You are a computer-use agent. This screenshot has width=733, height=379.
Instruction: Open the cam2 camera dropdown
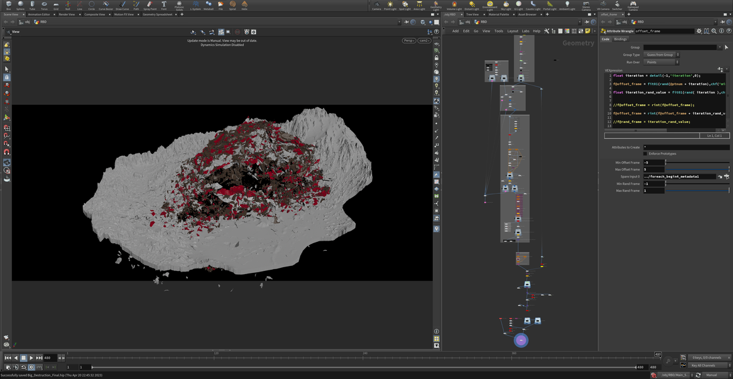click(x=424, y=40)
